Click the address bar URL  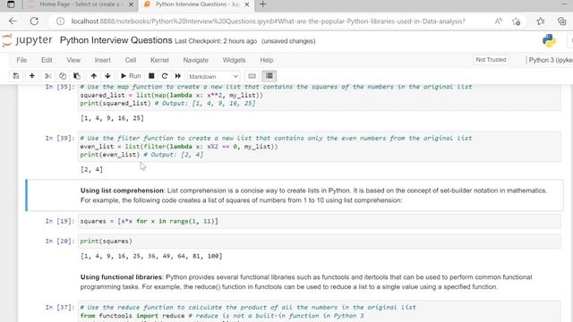tap(268, 21)
